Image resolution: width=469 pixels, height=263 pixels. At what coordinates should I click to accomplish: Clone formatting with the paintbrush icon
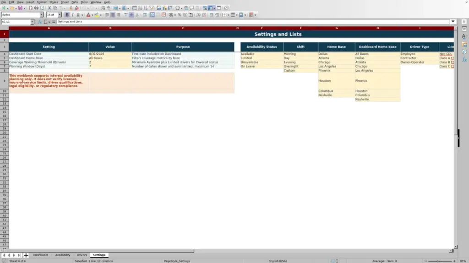pos(71,8)
